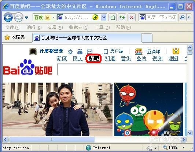Open the recent pages dropdown arrow
The width and height of the screenshot is (195, 152).
(27, 18)
